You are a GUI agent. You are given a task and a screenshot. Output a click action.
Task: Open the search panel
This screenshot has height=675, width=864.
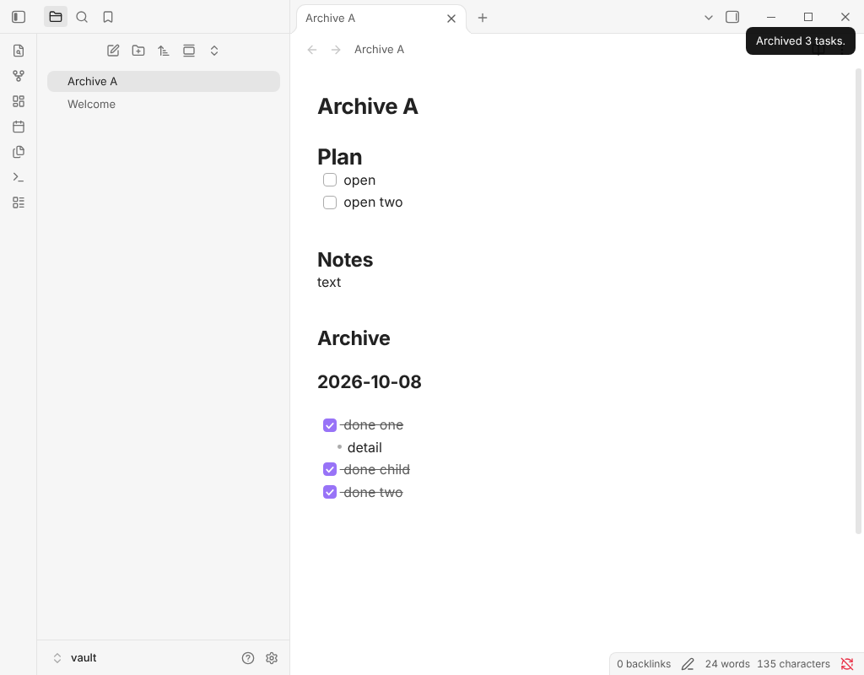click(82, 17)
